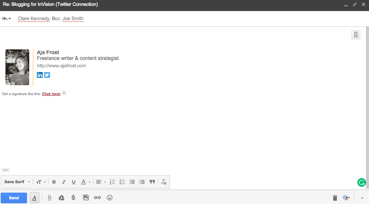Viewport: 369px width, 204px height.
Task: Open the "Click here!" signature link
Action: coord(51,94)
